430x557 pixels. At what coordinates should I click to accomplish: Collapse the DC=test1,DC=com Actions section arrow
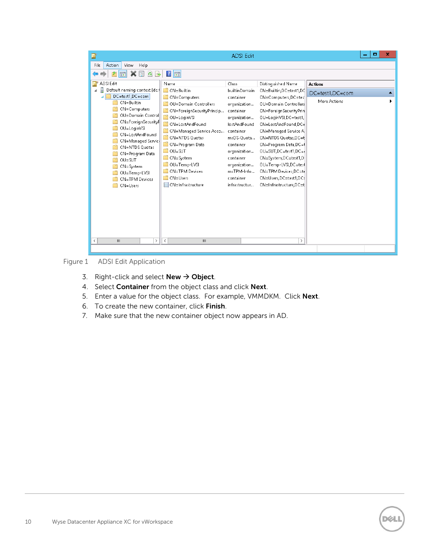(390, 93)
